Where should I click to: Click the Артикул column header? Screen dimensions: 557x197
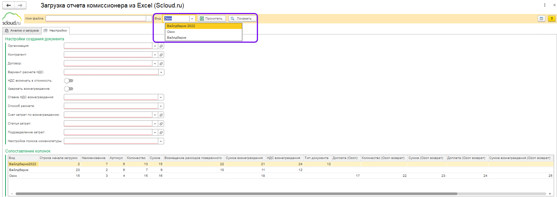(117, 158)
